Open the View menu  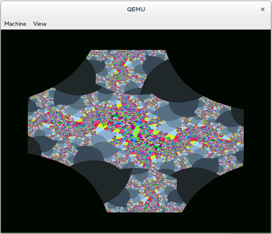pos(40,24)
